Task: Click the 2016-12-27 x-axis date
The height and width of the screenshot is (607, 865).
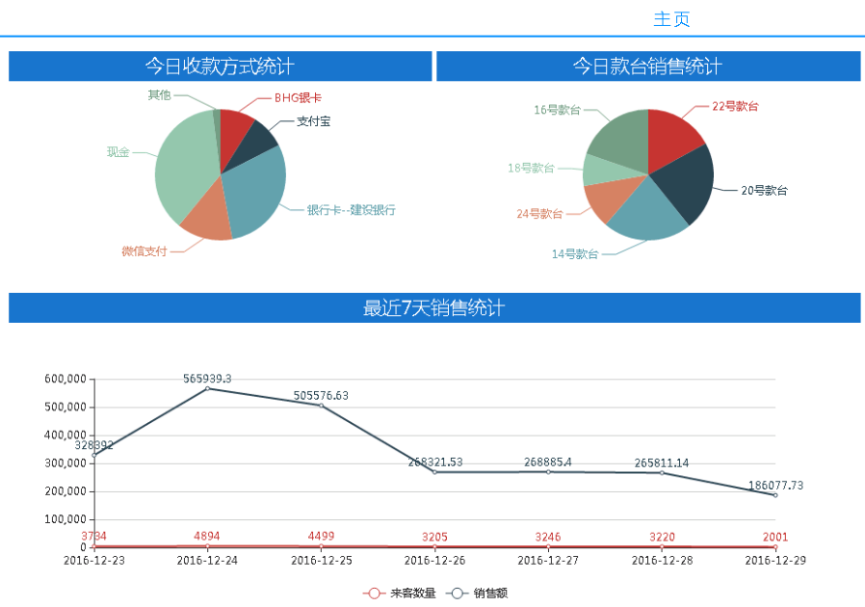Action: 548,561
